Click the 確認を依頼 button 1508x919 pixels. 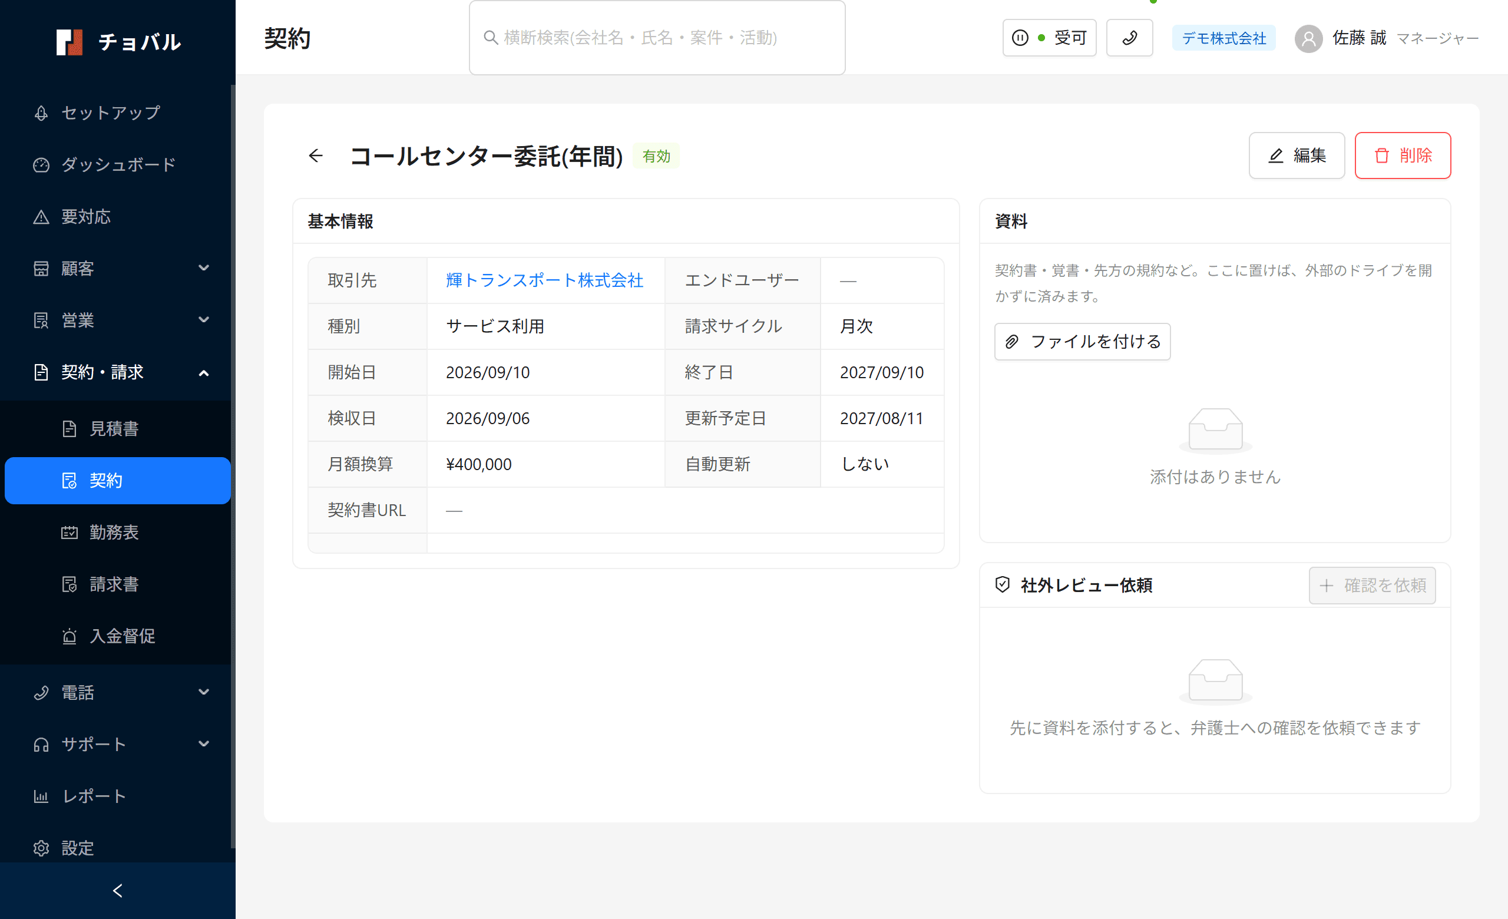pyautogui.click(x=1371, y=586)
